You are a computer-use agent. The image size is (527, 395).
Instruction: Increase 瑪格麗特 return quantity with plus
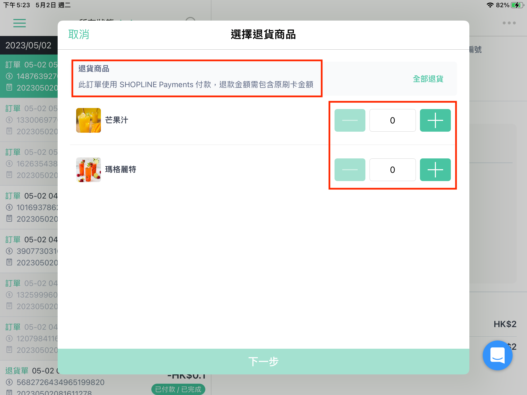[435, 170]
